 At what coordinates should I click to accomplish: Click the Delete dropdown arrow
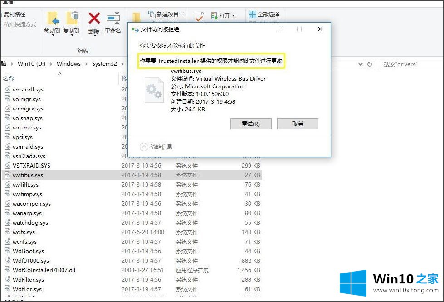coord(95,35)
